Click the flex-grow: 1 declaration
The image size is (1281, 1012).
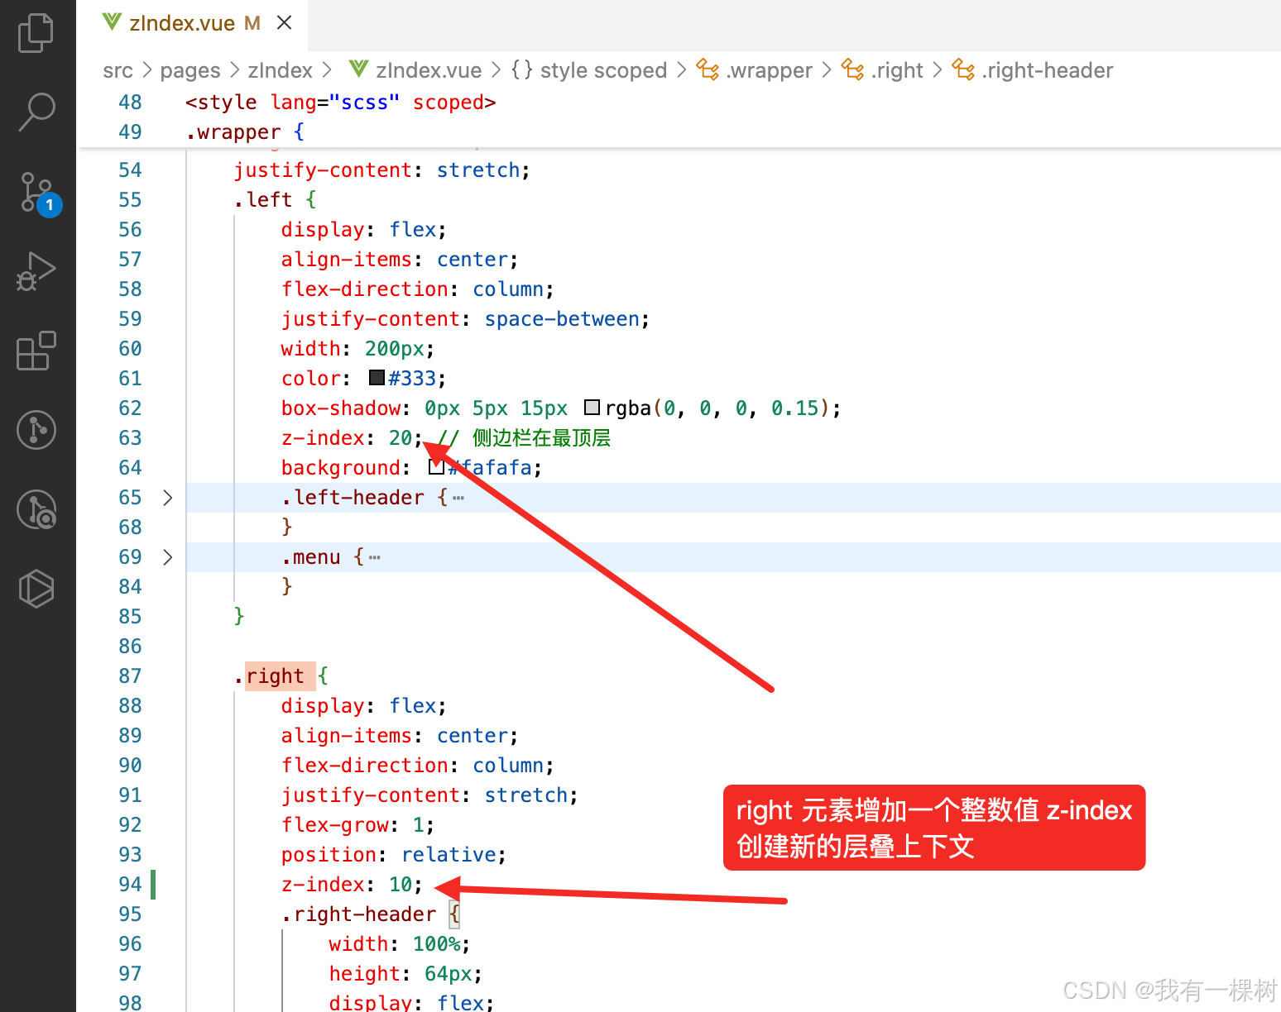click(357, 825)
